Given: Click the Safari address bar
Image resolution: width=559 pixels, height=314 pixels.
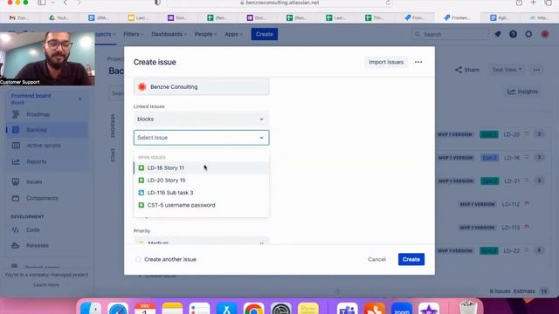Looking at the screenshot, I should 279,3.
